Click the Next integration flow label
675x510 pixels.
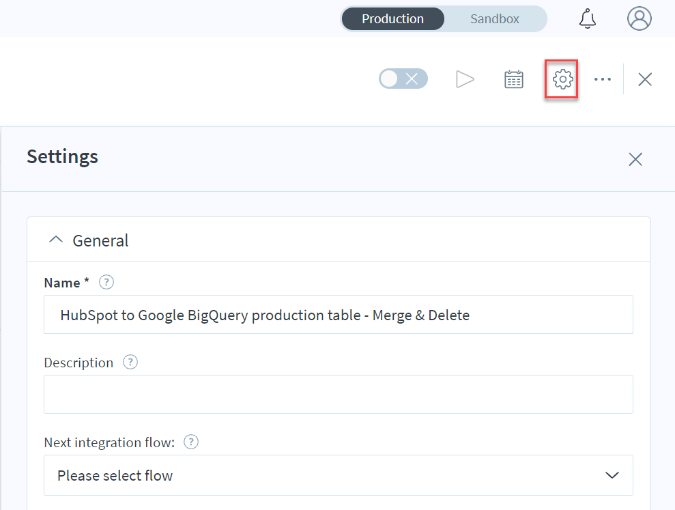click(109, 442)
